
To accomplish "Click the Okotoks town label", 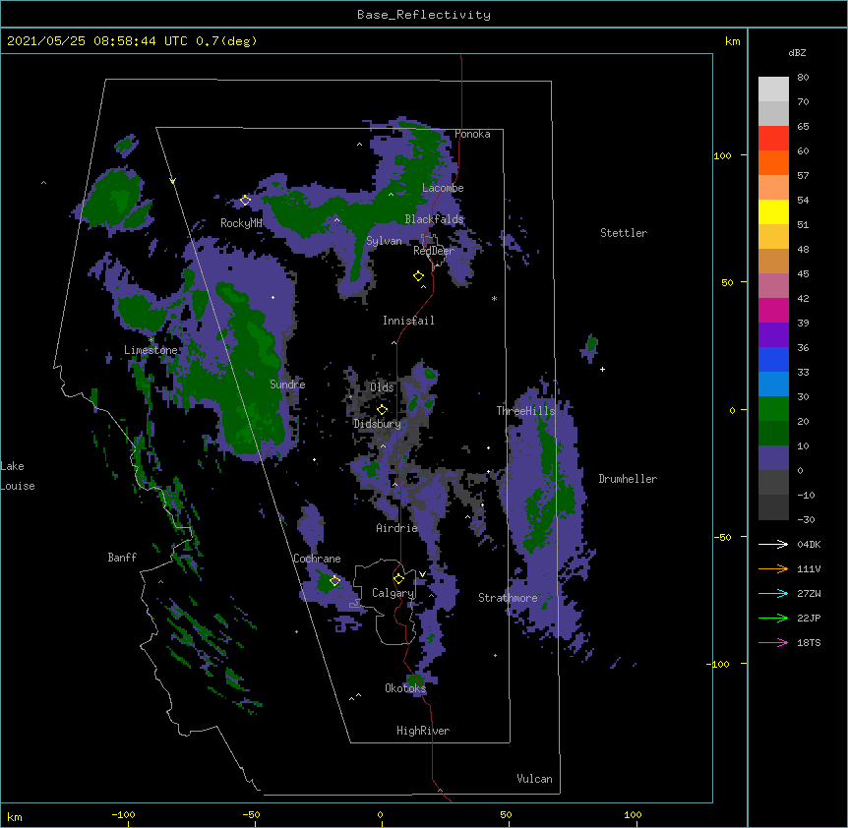I will (405, 688).
